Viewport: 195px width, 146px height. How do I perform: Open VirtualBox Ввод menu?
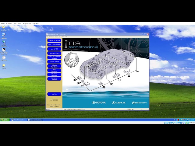click(x=19, y=24)
